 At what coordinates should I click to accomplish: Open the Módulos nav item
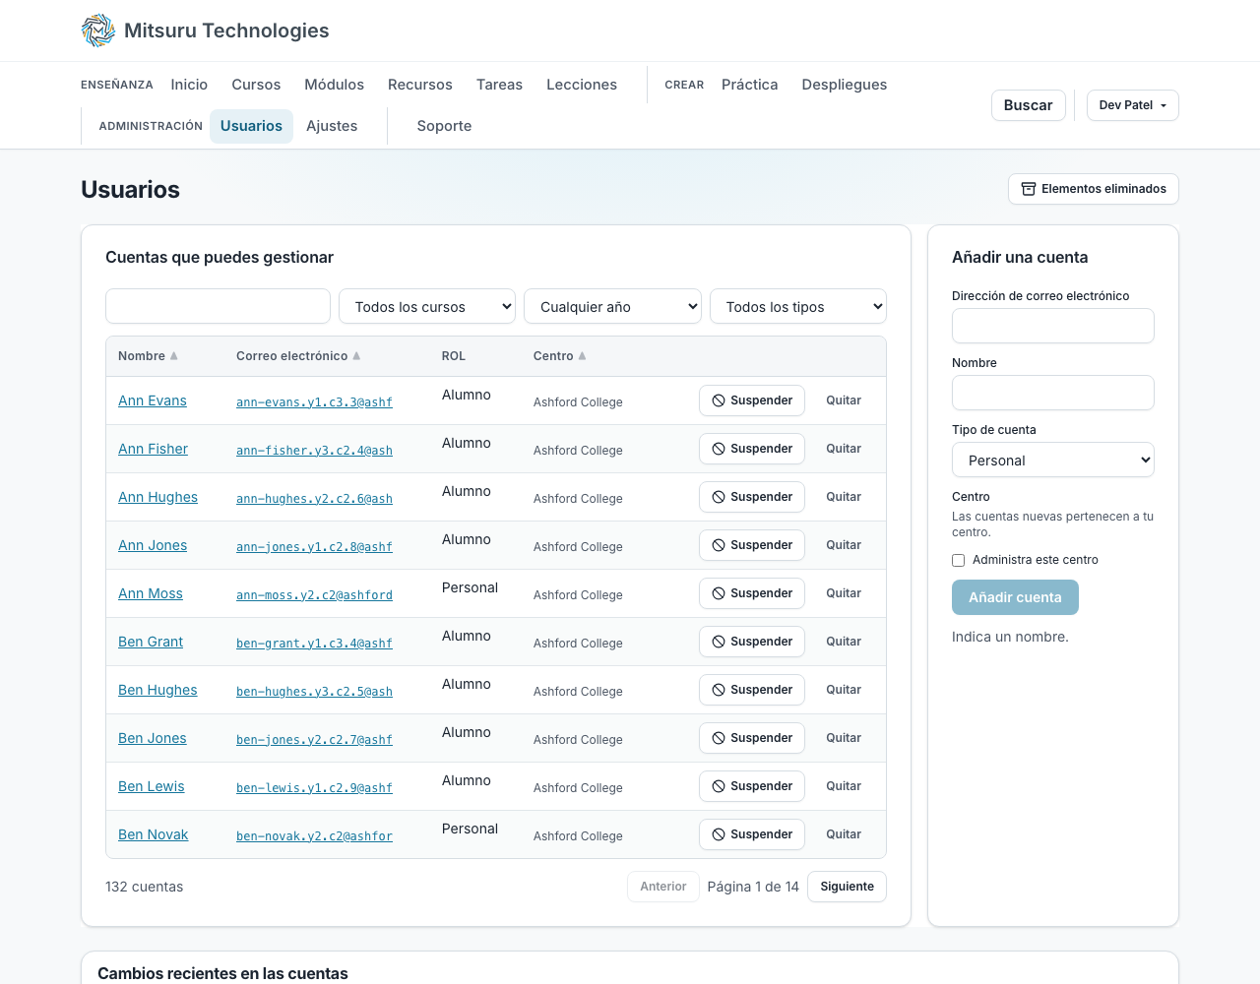click(334, 85)
